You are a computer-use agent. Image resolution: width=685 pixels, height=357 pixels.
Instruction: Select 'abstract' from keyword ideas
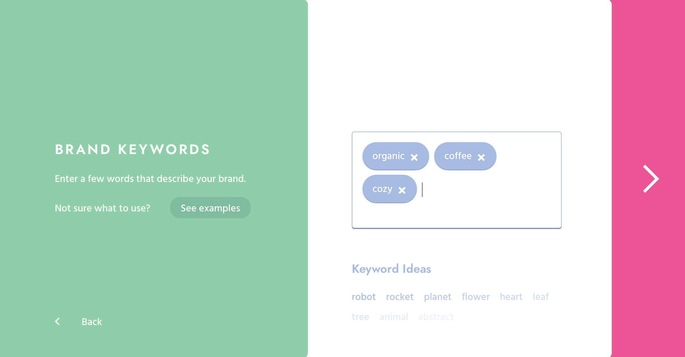434,316
